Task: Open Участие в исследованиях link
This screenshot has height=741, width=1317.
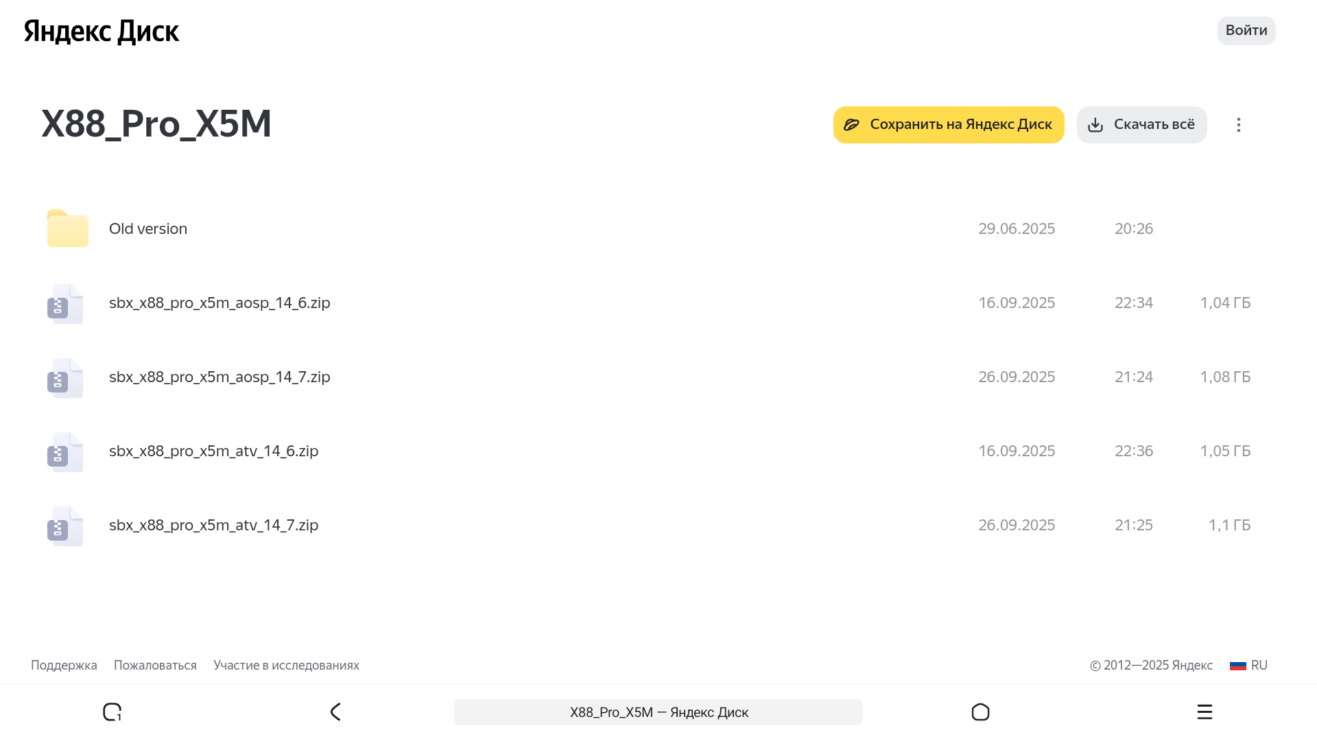Action: coord(286,665)
